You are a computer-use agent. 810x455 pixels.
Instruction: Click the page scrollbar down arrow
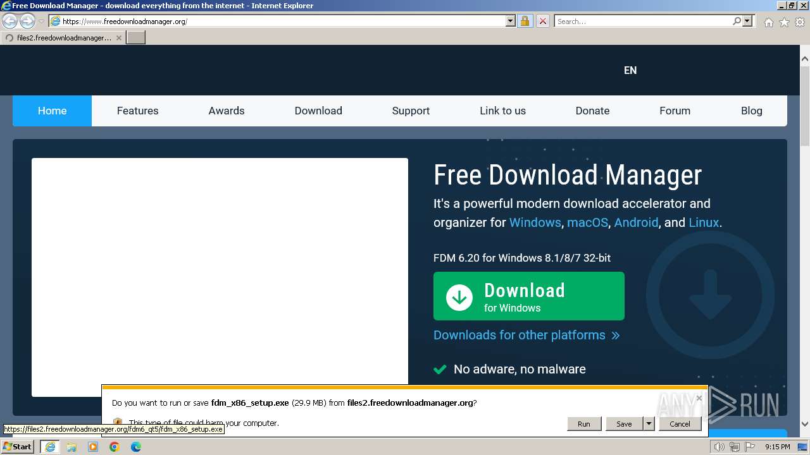click(804, 424)
